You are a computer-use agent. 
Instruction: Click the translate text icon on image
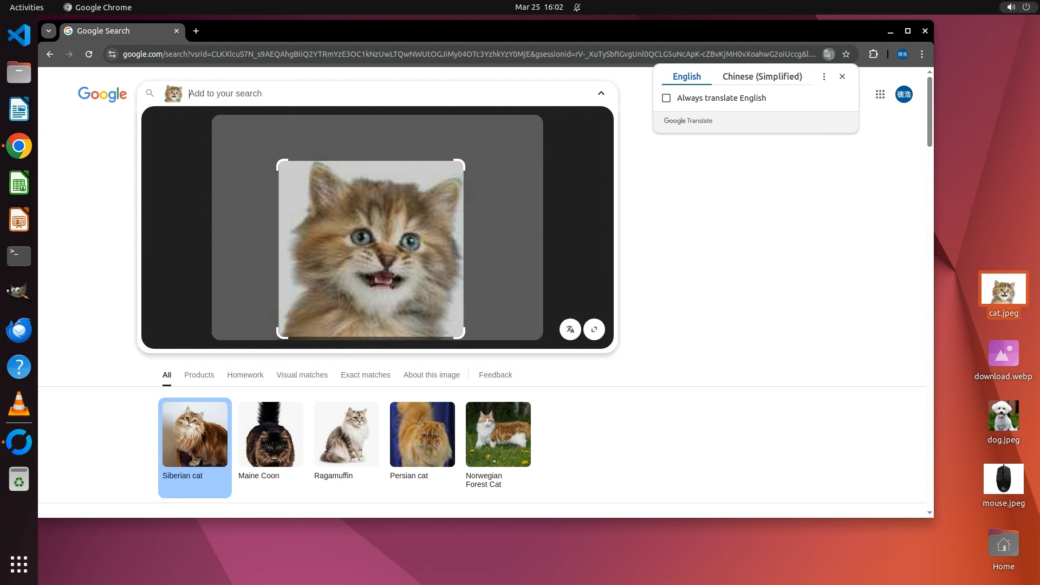(570, 329)
